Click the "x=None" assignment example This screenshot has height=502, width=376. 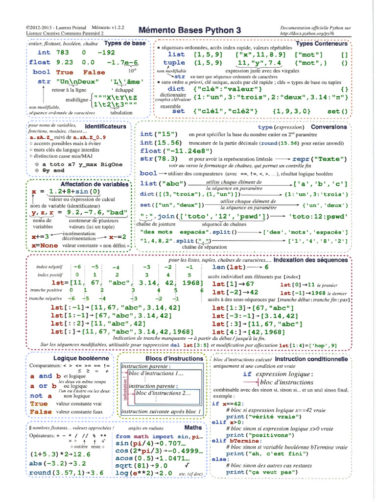[45, 246]
